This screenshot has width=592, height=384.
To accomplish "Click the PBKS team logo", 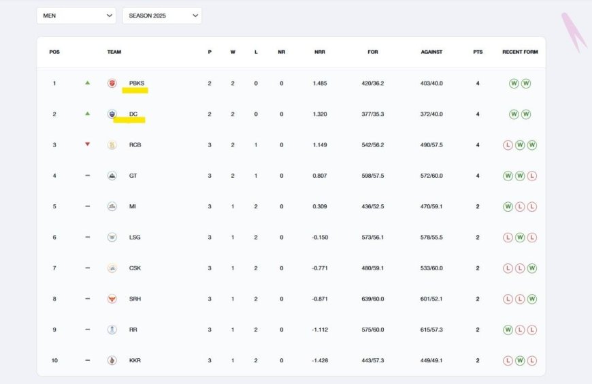I will 112,83.
